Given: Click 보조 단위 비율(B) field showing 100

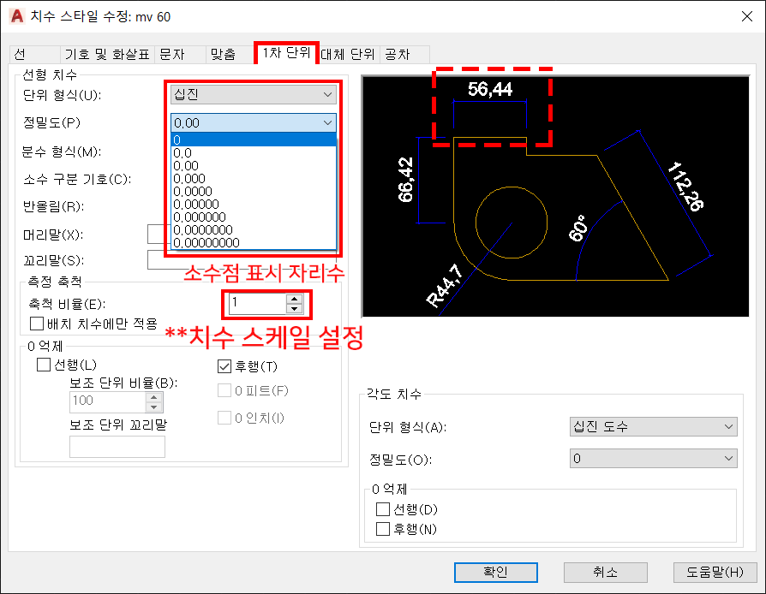Looking at the screenshot, I should [107, 401].
